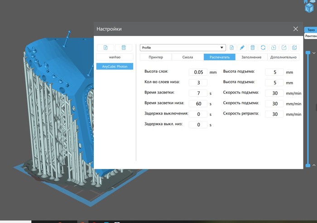The width and height of the screenshot is (317, 223).
Task: Switch to the Принтер tab
Action: 155,57
